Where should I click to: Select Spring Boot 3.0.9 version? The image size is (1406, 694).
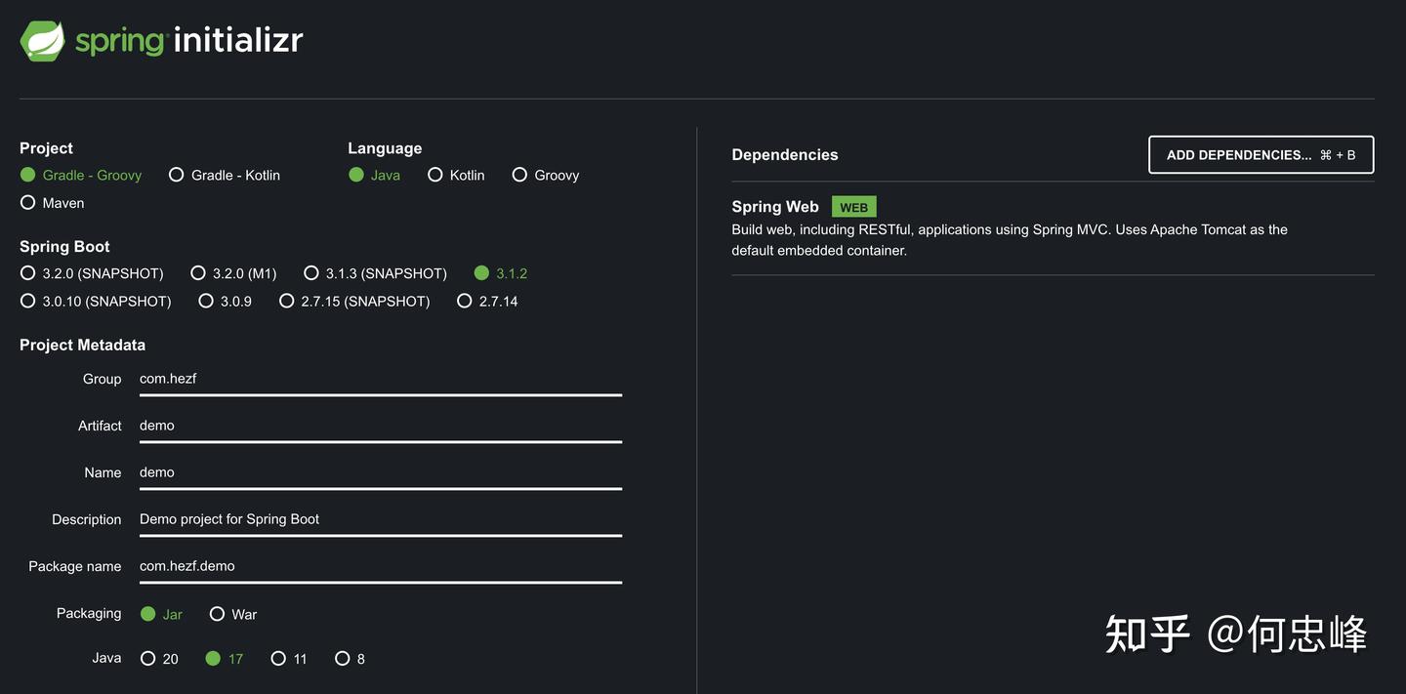225,301
